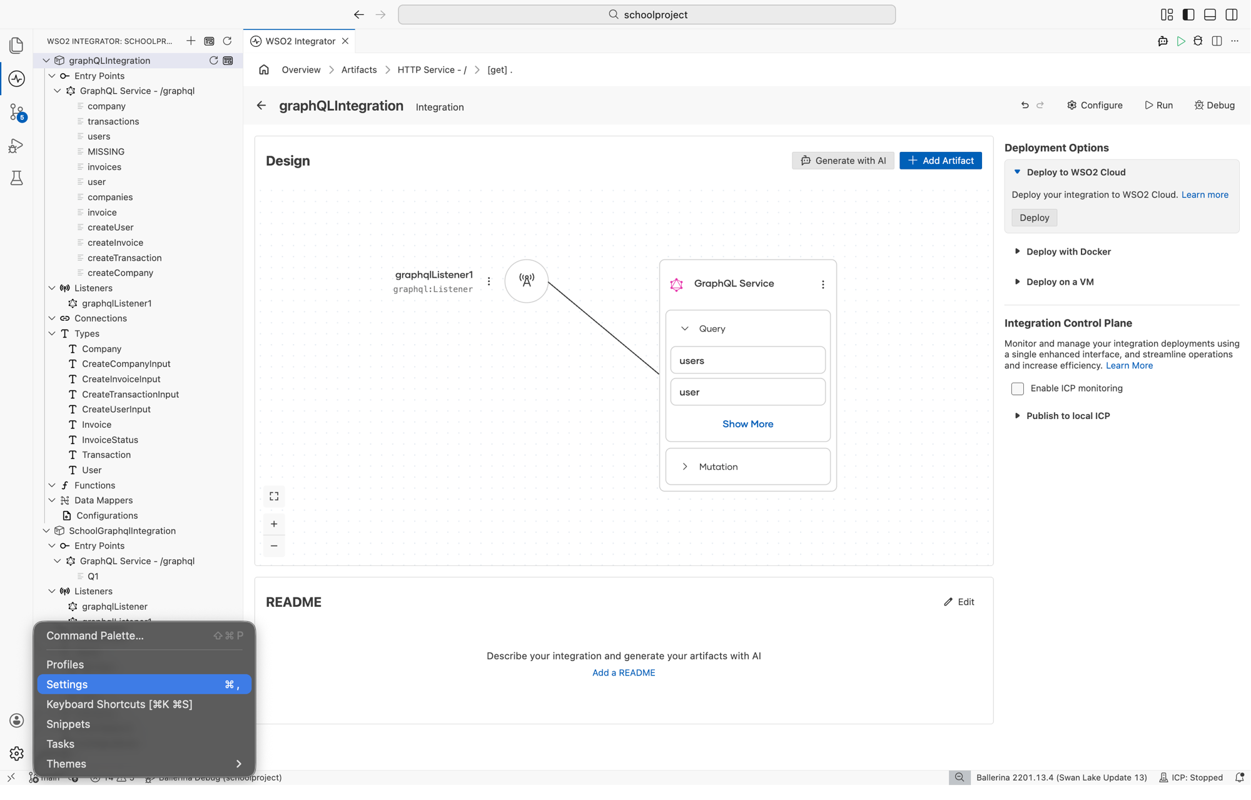Go back using arrow beside graphQLIntegration title
Screen dimensions: 1251x800
261,106
